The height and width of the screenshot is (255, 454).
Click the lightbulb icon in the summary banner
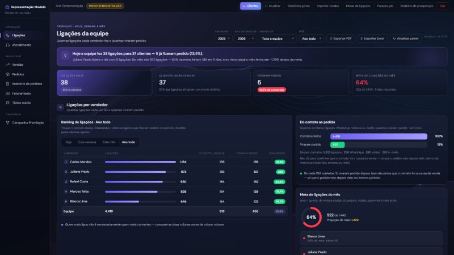point(65,55)
